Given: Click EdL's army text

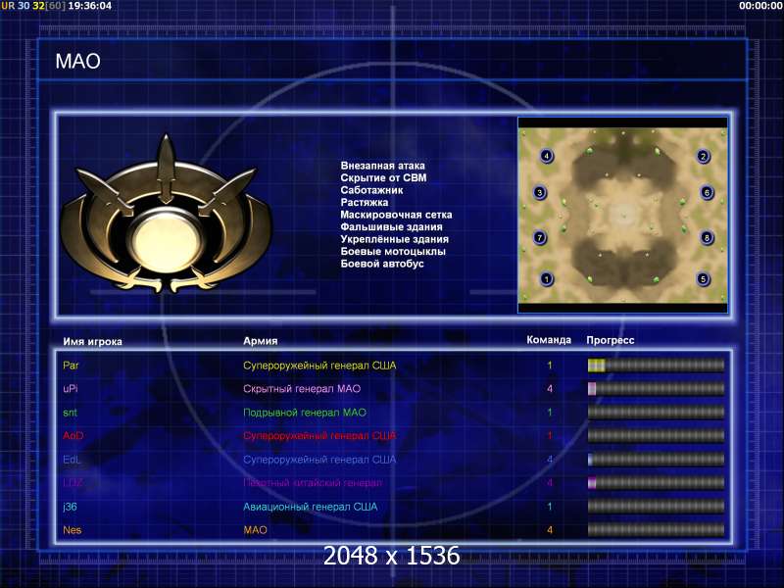Looking at the screenshot, I should click(x=319, y=459).
